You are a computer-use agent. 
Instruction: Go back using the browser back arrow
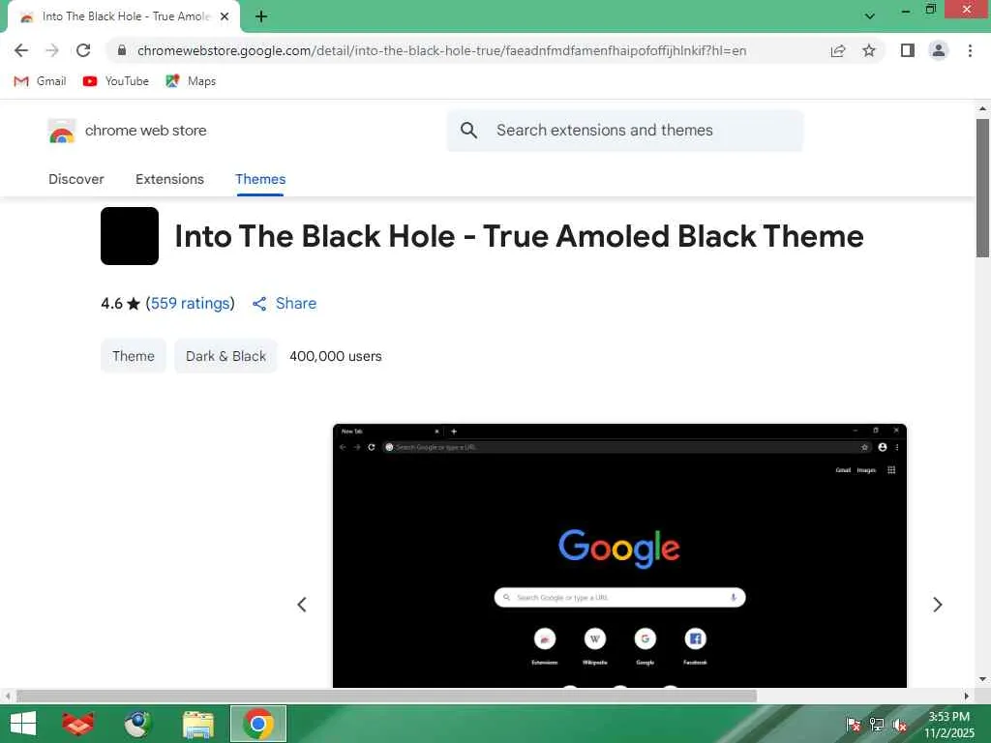pyautogui.click(x=21, y=50)
